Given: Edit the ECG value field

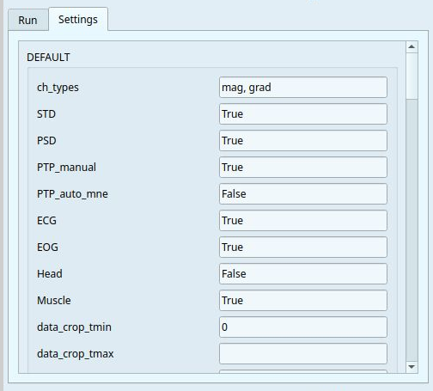Looking at the screenshot, I should (x=303, y=220).
